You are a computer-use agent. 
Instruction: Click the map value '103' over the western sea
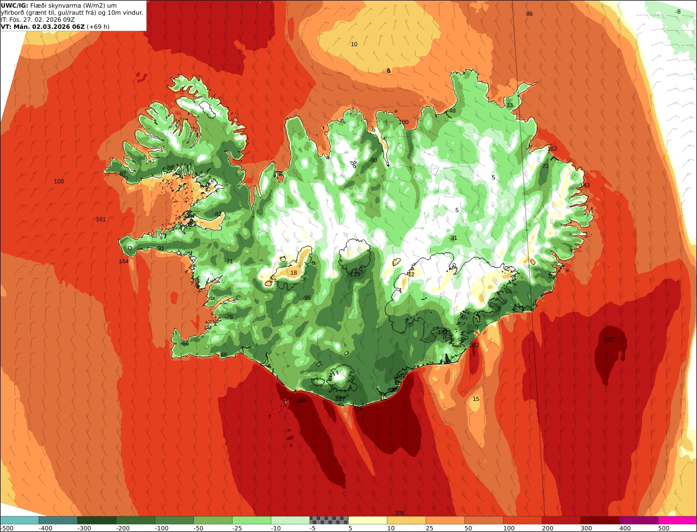coord(59,181)
